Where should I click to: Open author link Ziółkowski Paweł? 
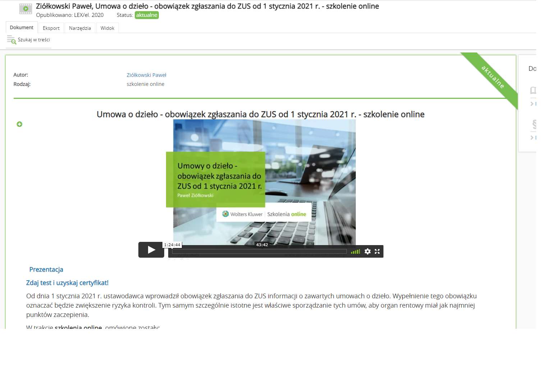point(146,75)
